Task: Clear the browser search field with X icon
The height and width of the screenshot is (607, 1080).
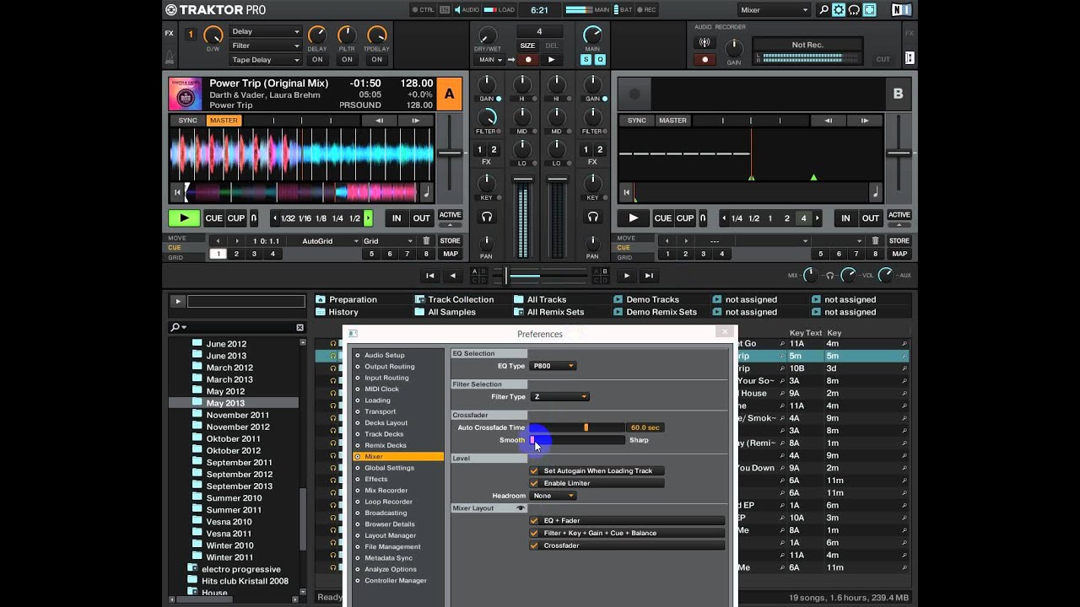Action: 300,327
